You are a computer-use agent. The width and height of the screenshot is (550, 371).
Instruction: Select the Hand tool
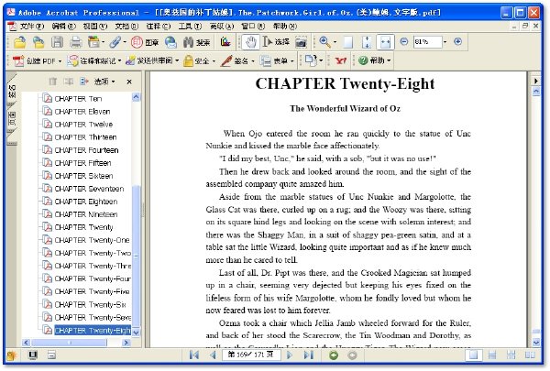point(250,42)
